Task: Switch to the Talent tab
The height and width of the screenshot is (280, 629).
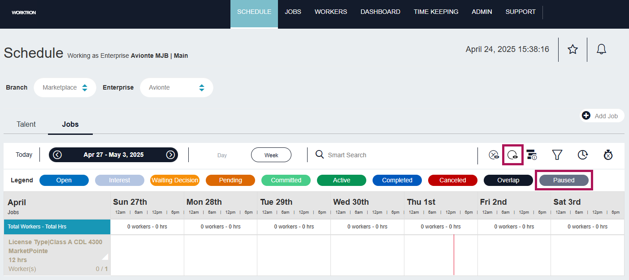Action: pos(26,125)
